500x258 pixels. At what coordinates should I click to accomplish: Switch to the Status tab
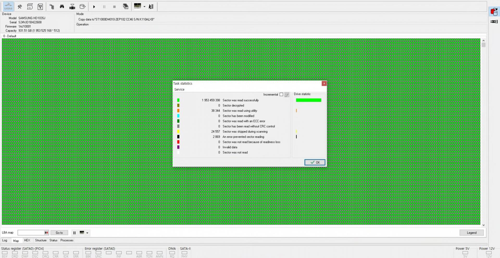(53, 240)
